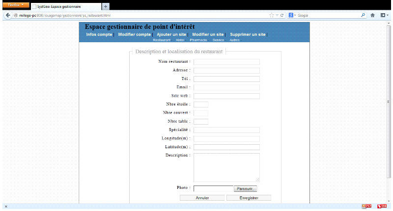Click the Espace gestionnaire de point d'intérêt heading
This screenshot has height=211, width=393.
pyautogui.click(x=140, y=26)
